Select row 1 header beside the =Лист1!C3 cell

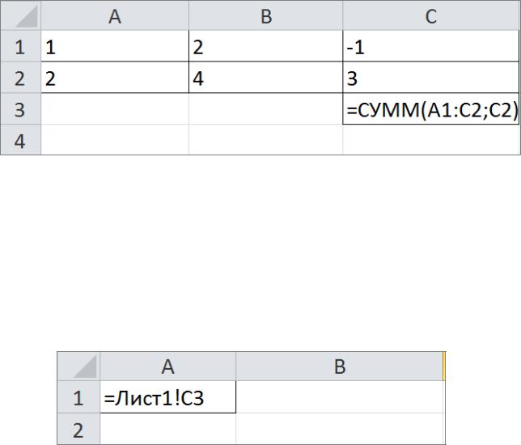point(78,397)
